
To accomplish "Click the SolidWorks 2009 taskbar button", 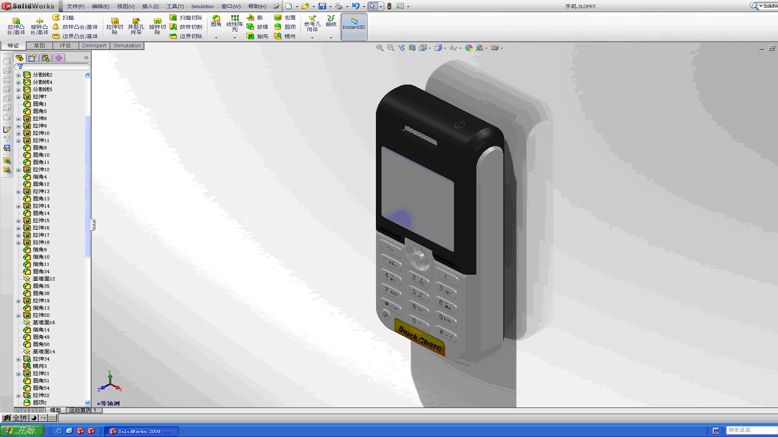I will coord(142,431).
